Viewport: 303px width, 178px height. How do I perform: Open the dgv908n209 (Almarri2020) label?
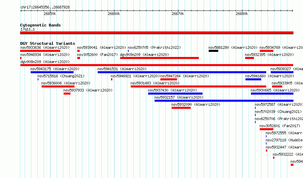45,62
